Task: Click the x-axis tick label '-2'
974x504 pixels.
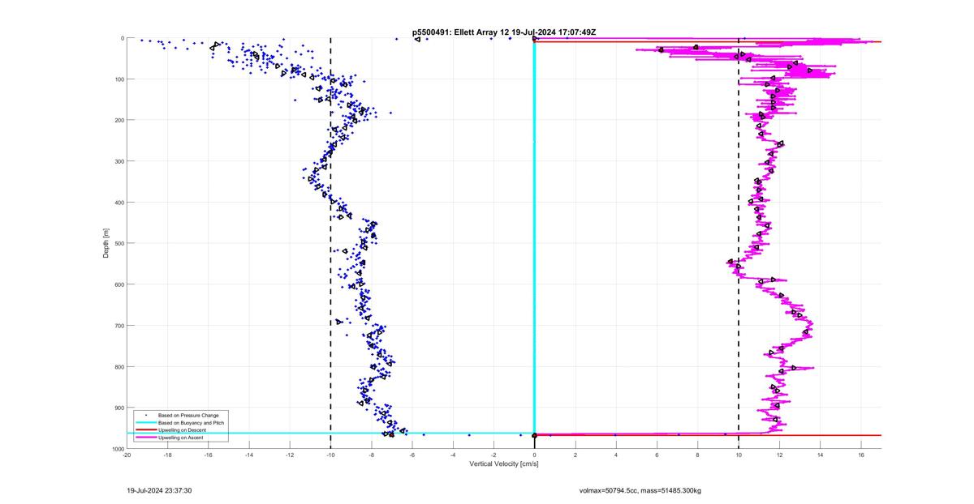Action: pyautogui.click(x=493, y=455)
